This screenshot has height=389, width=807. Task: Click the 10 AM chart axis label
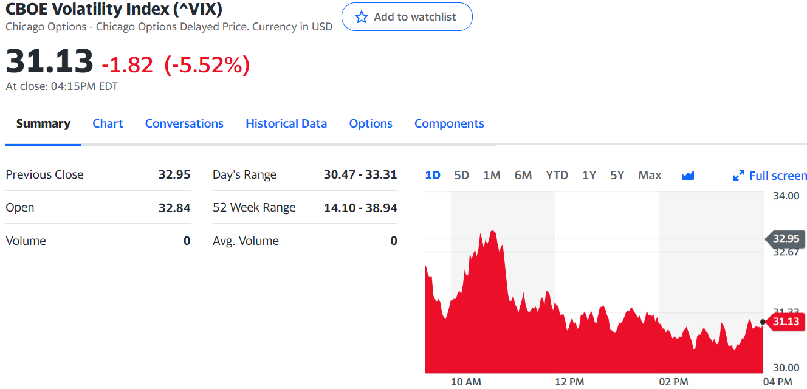(466, 382)
